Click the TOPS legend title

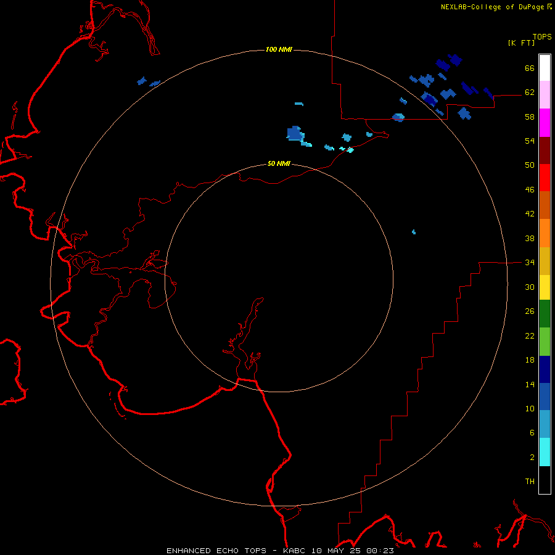pos(542,37)
